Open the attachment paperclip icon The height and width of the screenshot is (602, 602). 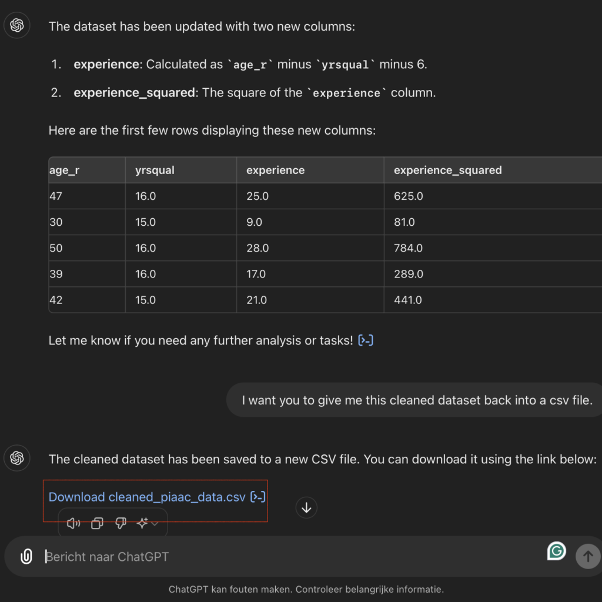click(x=25, y=556)
